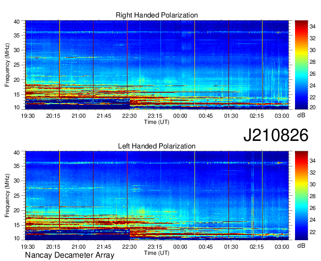Click 35 frequency tick on top plot
The width and height of the screenshot is (321, 261).
(17, 35)
